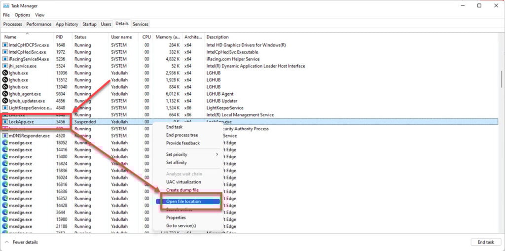Click the Edge icon for msedge.exe PID 15400

[x=5, y=157]
